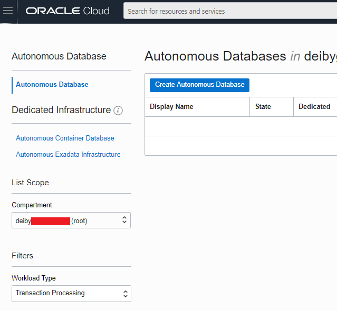Viewport: 337px width, 311px height.
Task: Open the blue Autonomous Database sidebar link
Action: (x=52, y=84)
